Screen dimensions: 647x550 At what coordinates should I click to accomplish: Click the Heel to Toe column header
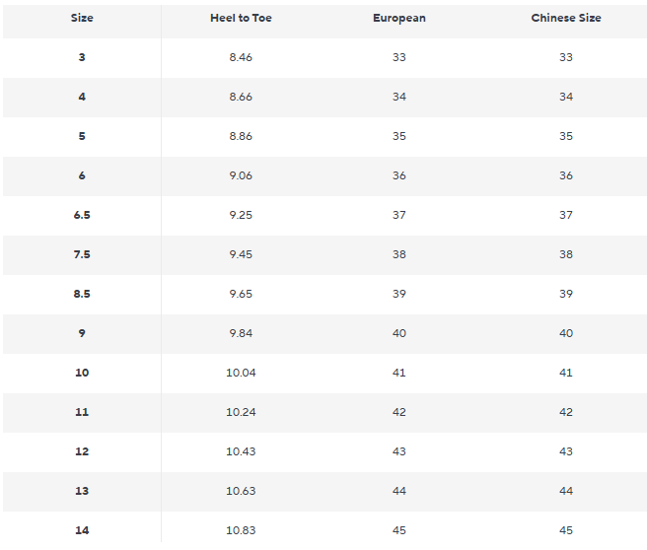coord(241,18)
